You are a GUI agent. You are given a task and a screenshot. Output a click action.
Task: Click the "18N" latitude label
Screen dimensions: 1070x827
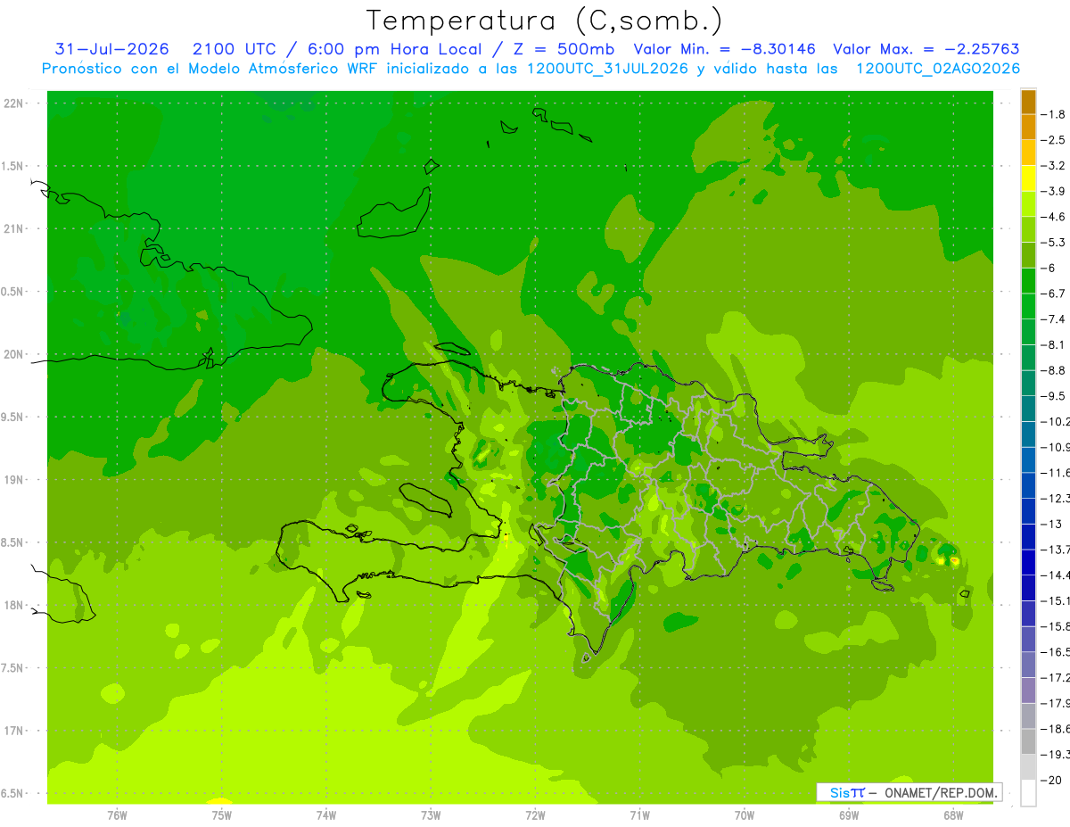pos(12,605)
